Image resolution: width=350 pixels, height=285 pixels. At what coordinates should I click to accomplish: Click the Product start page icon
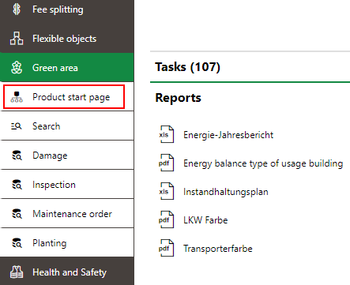pos(17,97)
